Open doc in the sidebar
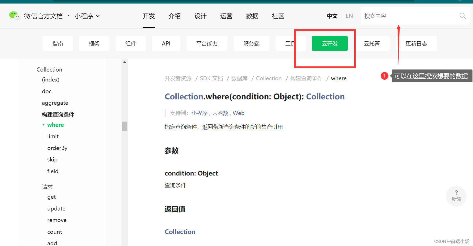This screenshot has width=473, height=246. click(47, 91)
